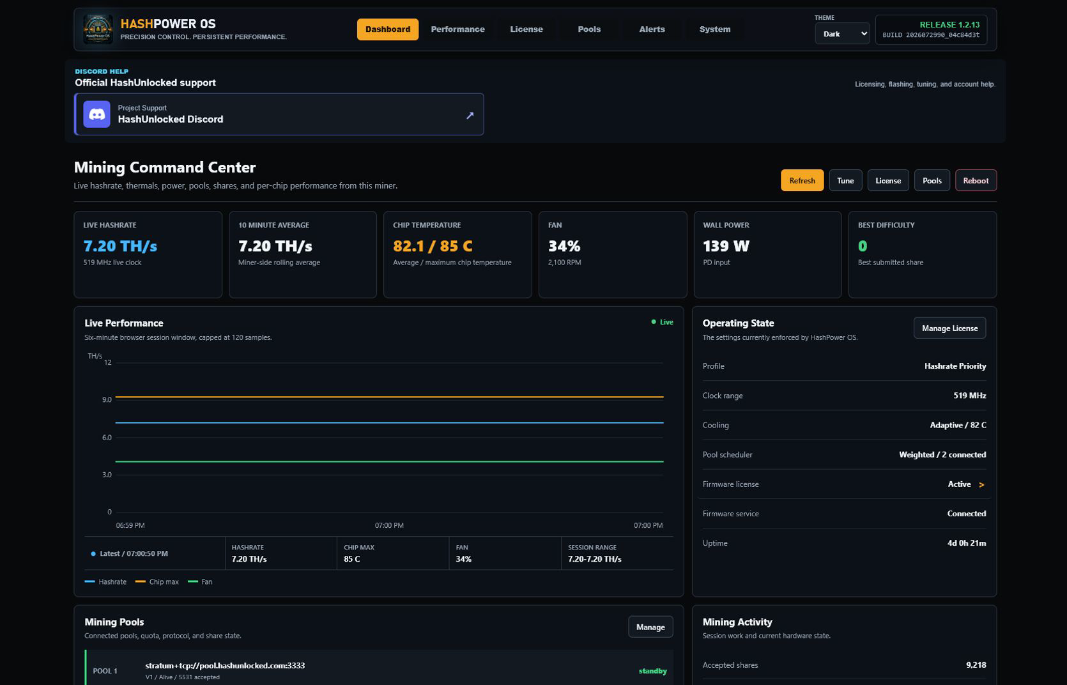Open the System tab
The image size is (1067, 685).
coord(714,29)
